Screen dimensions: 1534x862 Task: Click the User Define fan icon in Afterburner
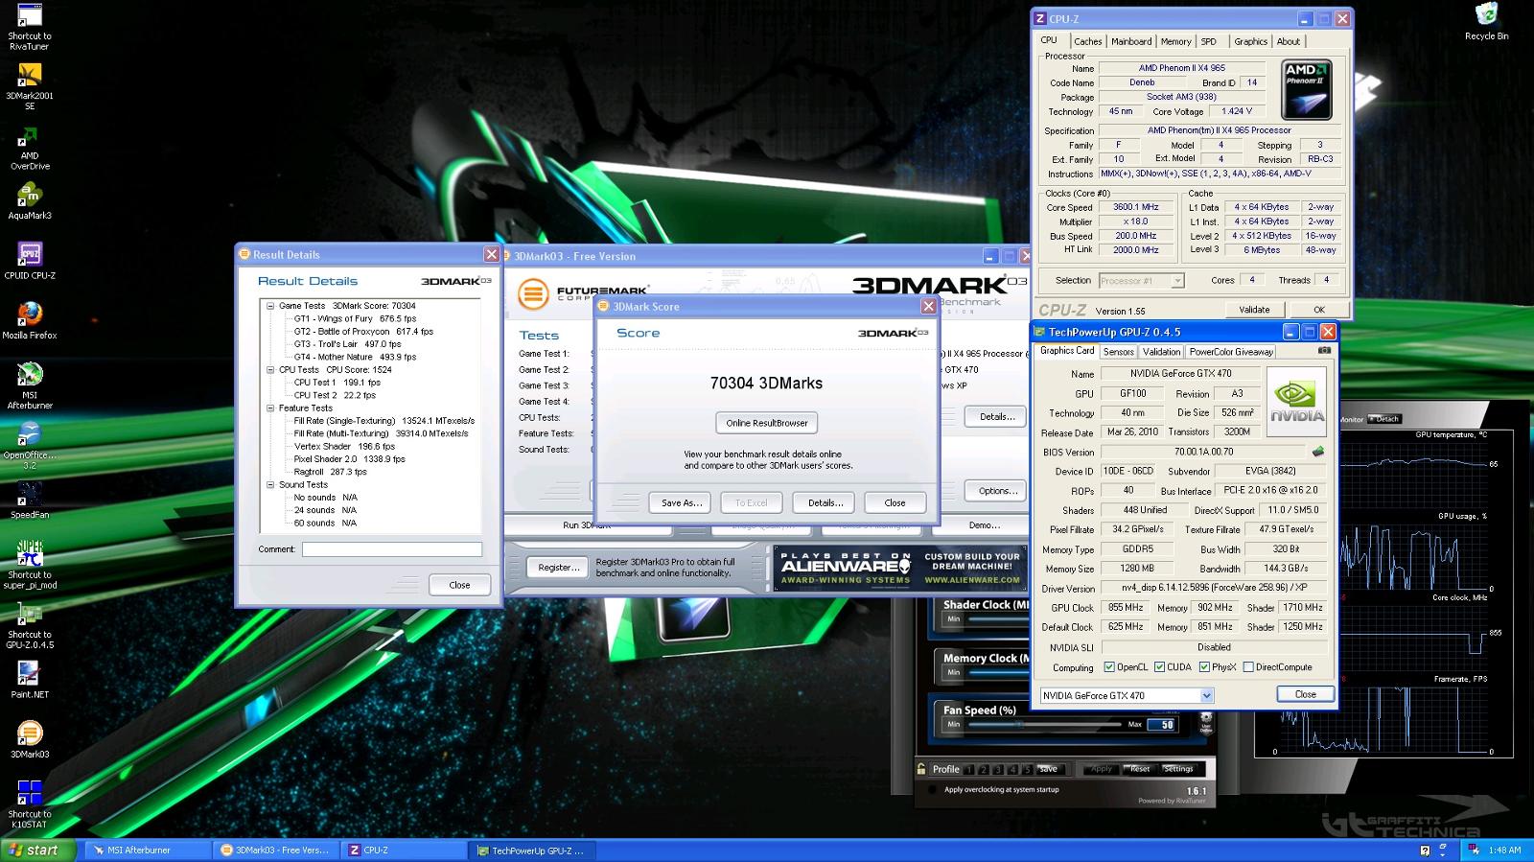click(x=1206, y=722)
